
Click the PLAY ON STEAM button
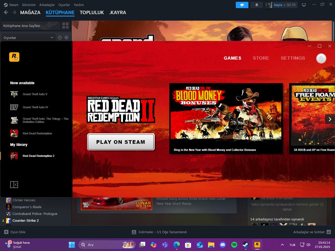pyautogui.click(x=121, y=142)
